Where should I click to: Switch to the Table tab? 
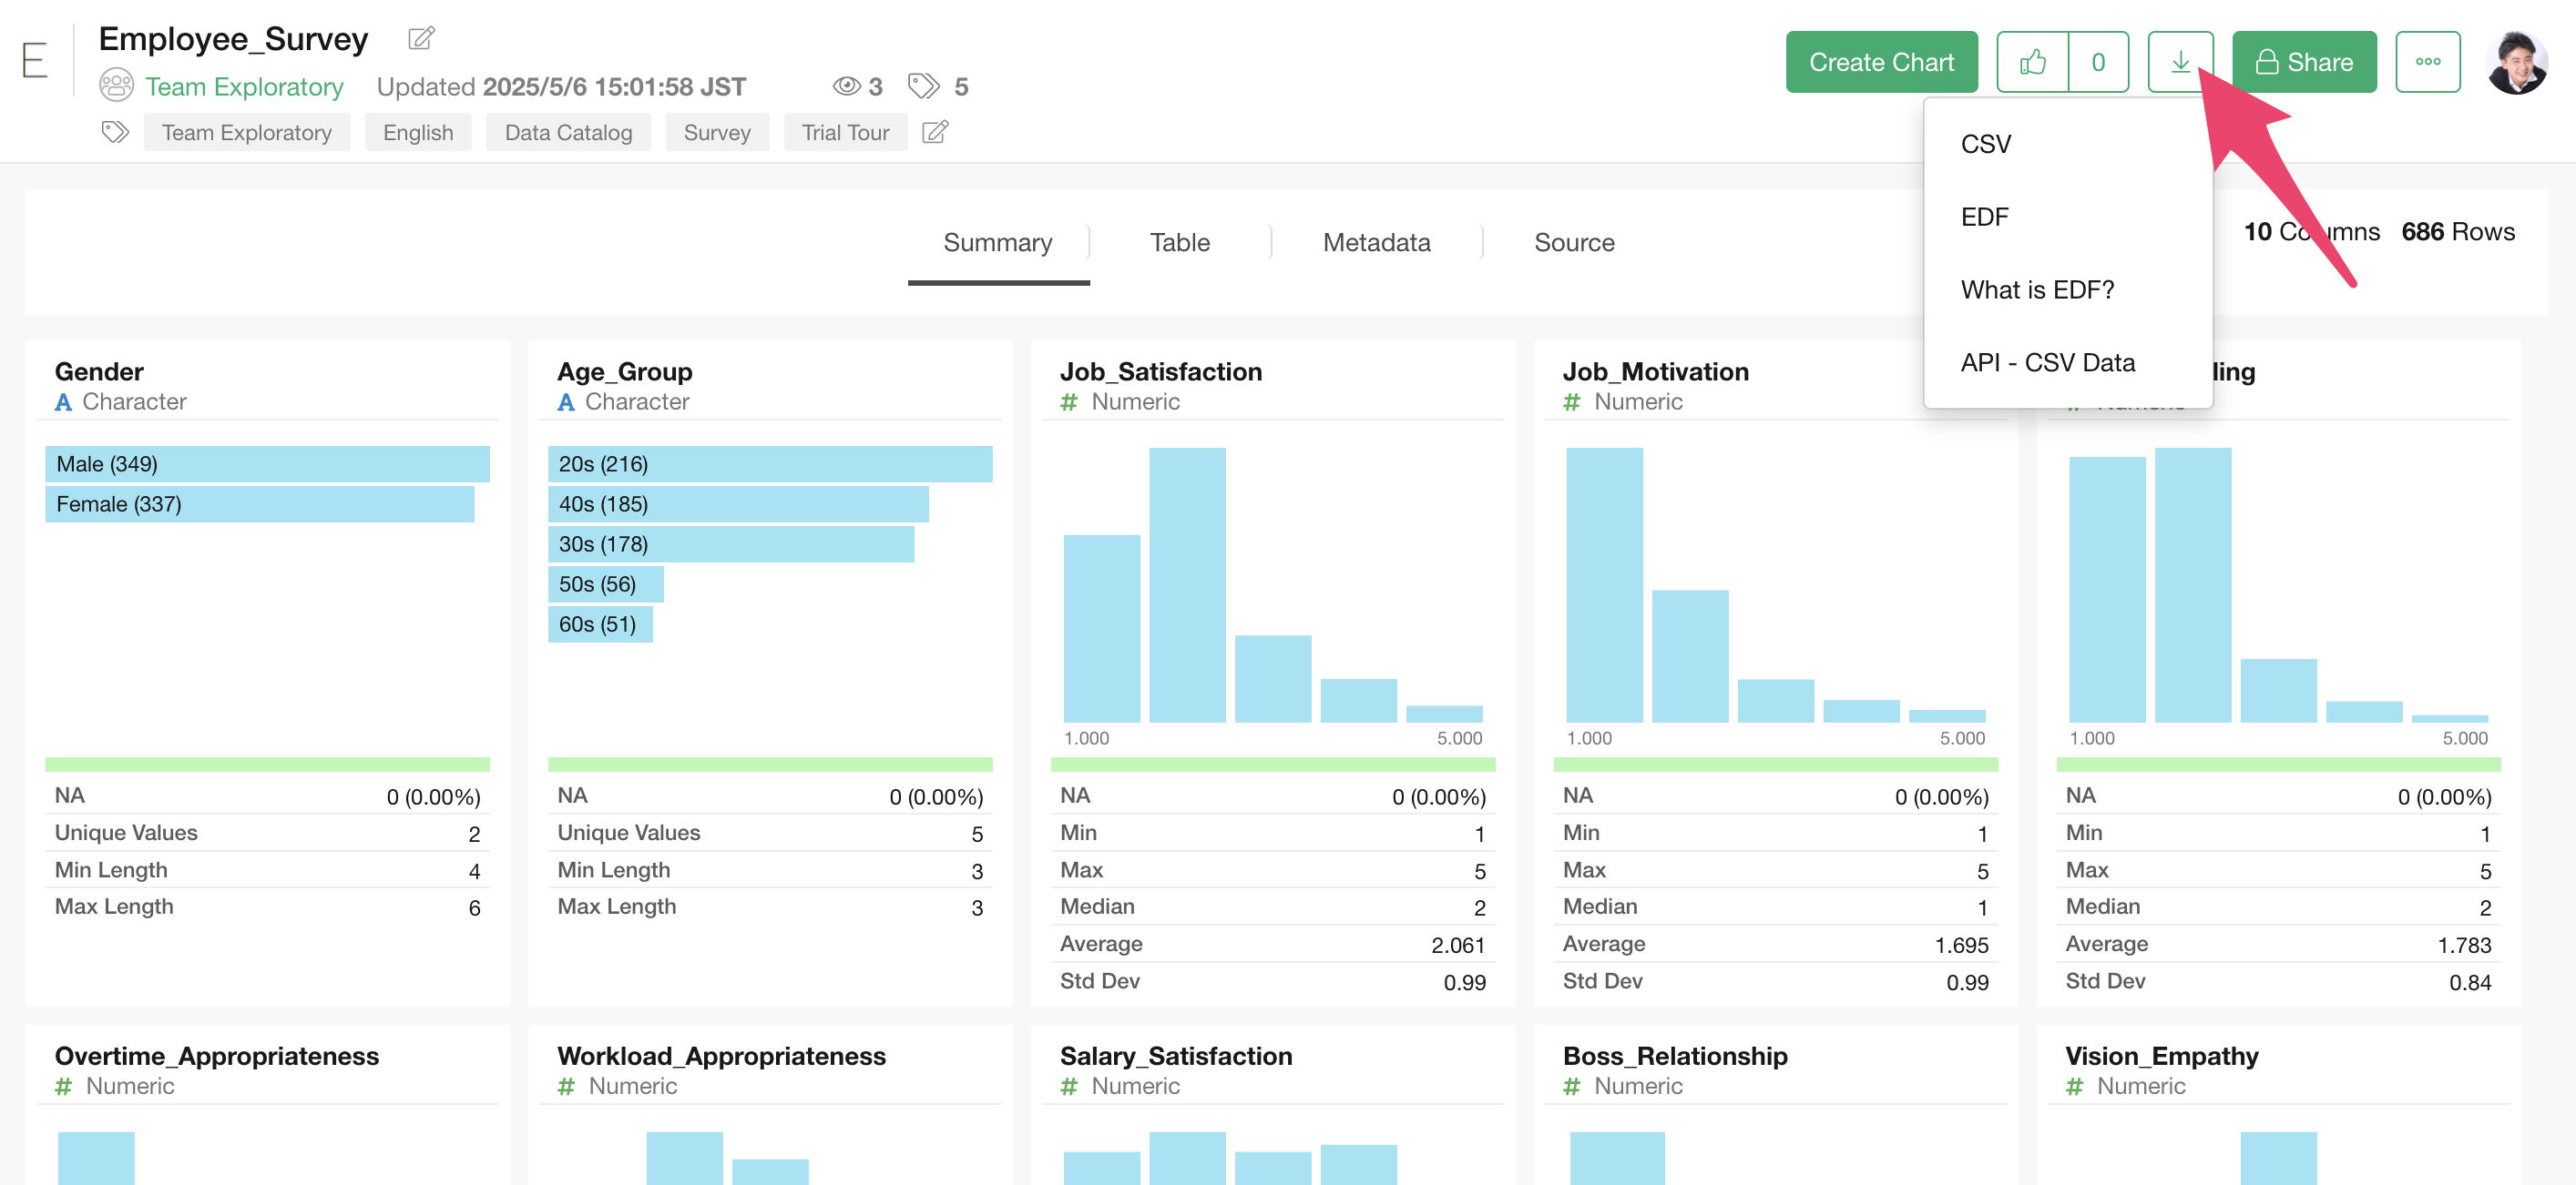pyautogui.click(x=1179, y=243)
